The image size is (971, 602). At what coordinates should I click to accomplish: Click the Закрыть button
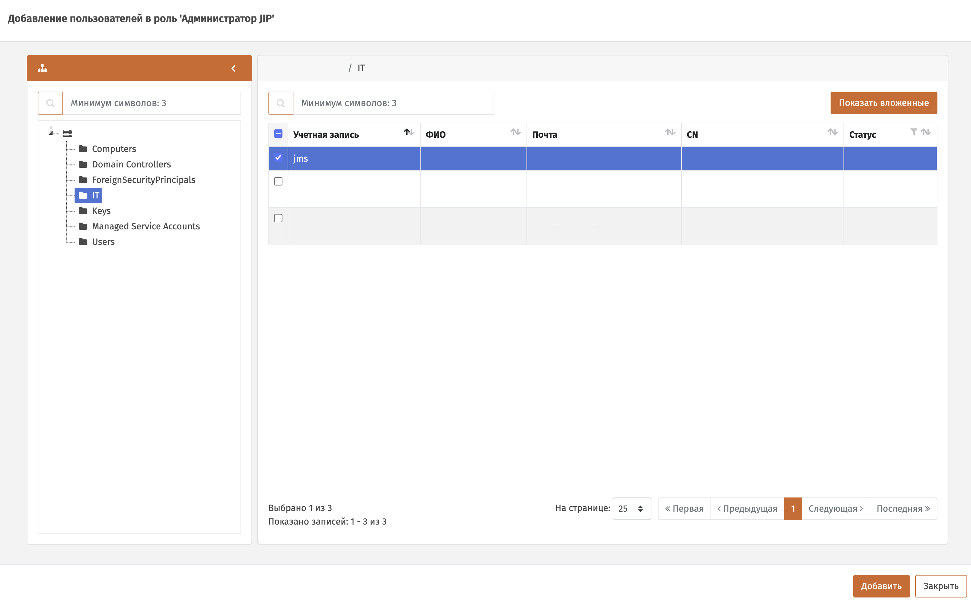[941, 586]
